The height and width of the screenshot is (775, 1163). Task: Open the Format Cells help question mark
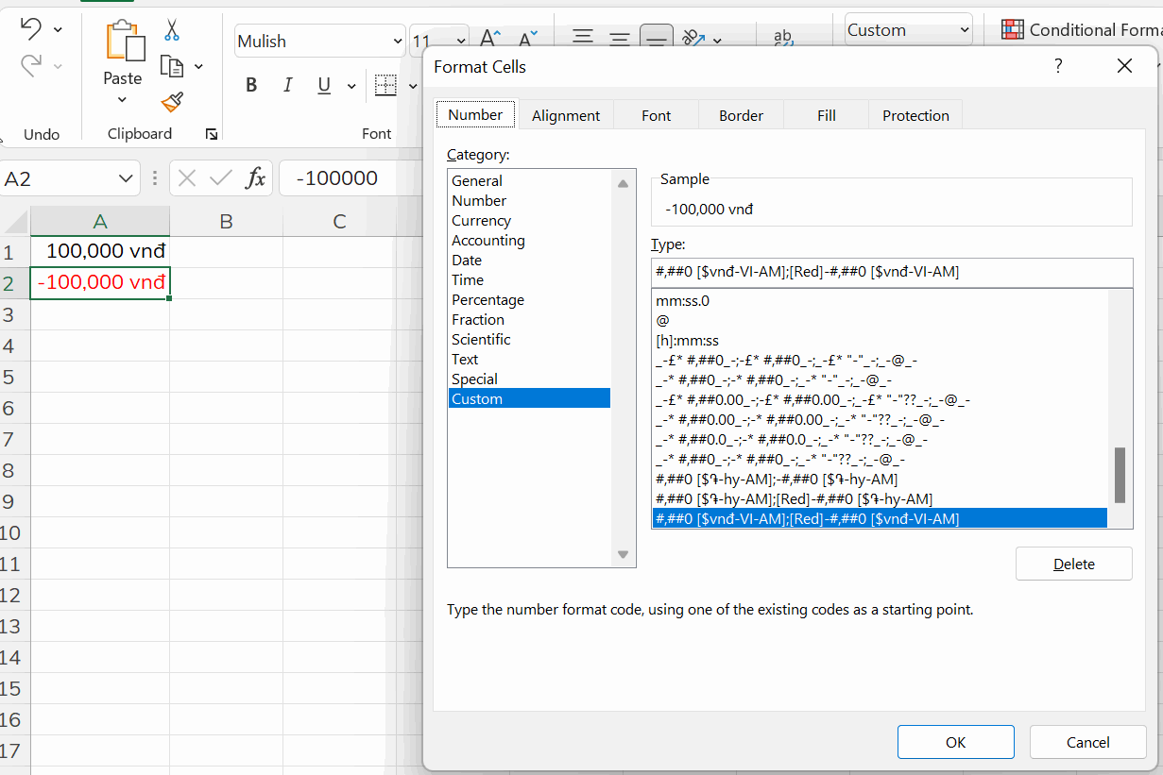click(x=1058, y=66)
